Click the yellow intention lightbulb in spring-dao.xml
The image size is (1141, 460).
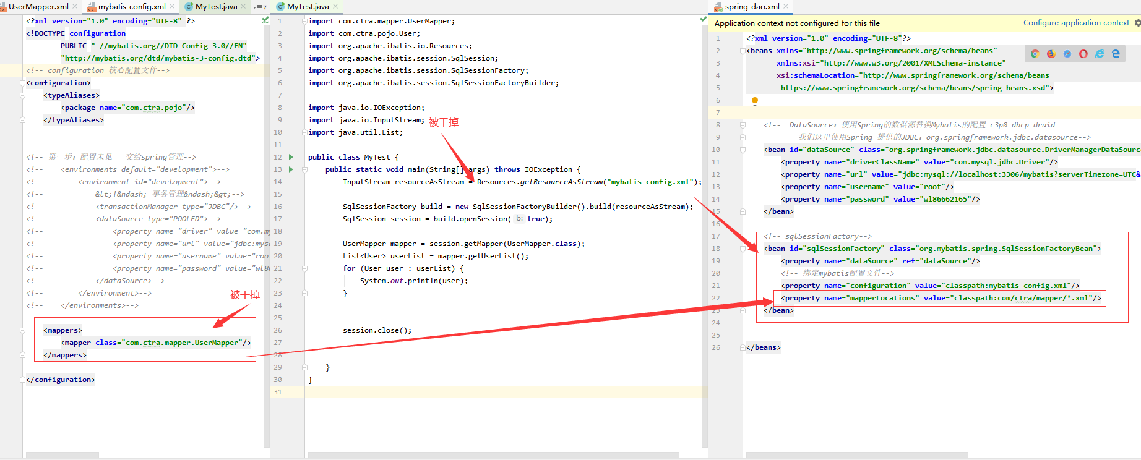[755, 101]
